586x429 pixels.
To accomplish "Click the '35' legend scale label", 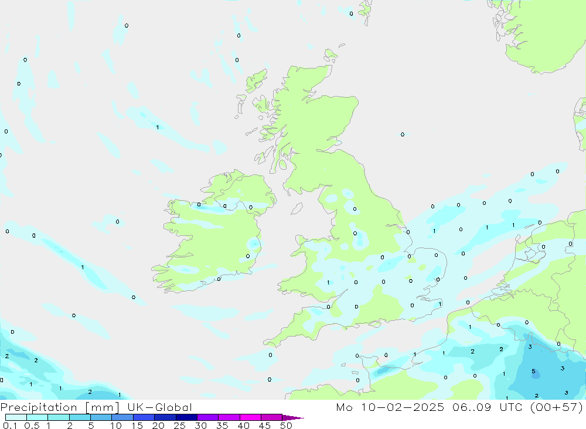I will click(x=222, y=425).
